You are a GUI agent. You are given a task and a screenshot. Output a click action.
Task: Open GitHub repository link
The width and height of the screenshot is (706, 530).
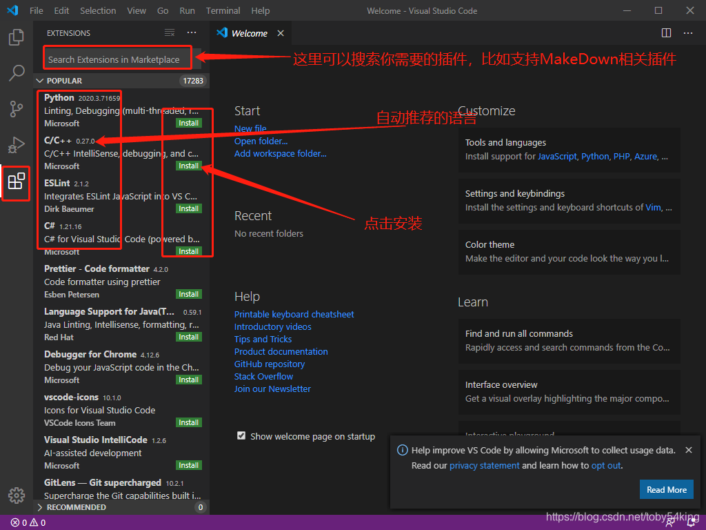pos(270,364)
